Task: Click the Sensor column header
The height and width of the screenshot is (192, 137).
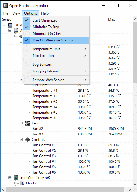Action: pos(8,19)
